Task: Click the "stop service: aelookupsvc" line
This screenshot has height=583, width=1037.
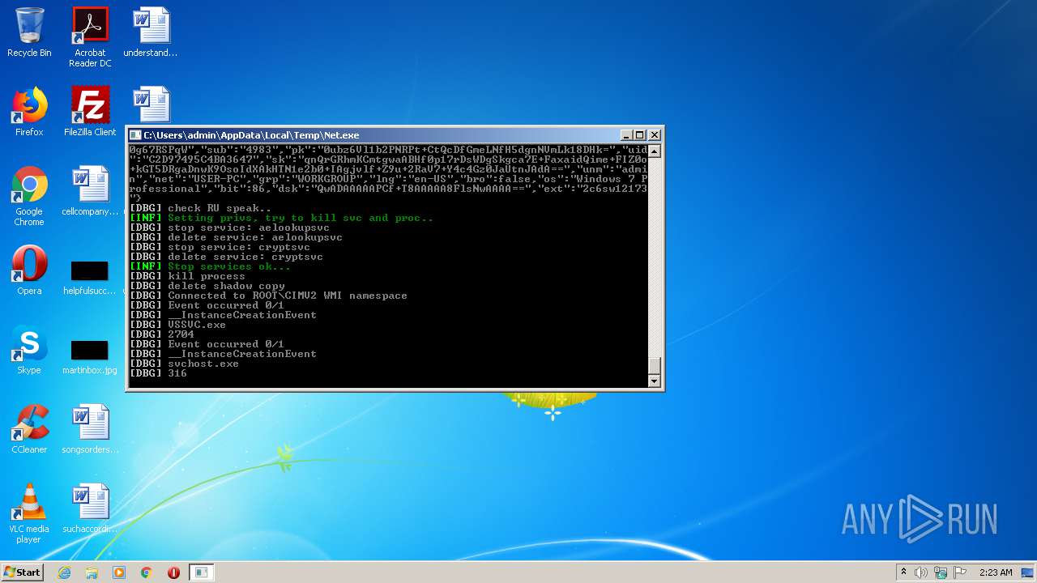Action: [249, 228]
